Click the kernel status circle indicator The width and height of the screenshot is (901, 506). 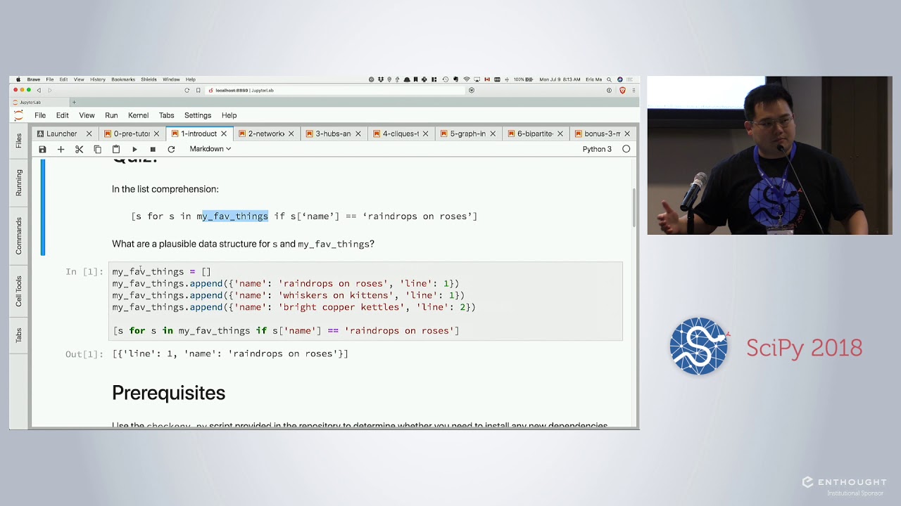click(626, 149)
